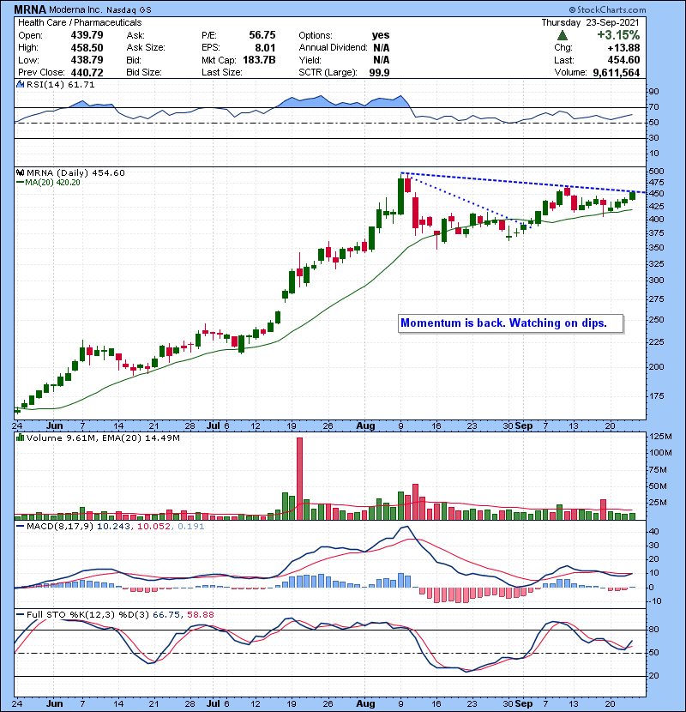Click the Volume value 9,611,564
686x712 pixels.
[616, 73]
